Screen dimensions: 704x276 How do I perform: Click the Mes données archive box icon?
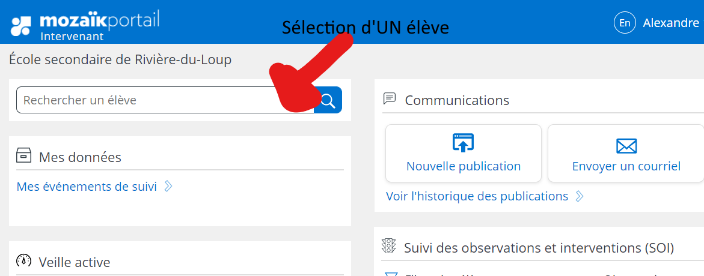[23, 155]
